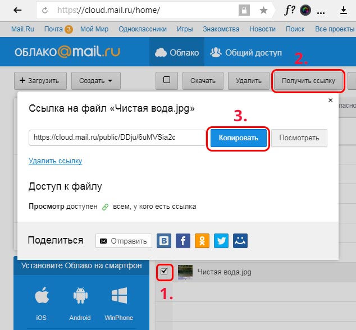Share via Facebook icon
Image resolution: width=356 pixels, height=330 pixels.
click(183, 241)
